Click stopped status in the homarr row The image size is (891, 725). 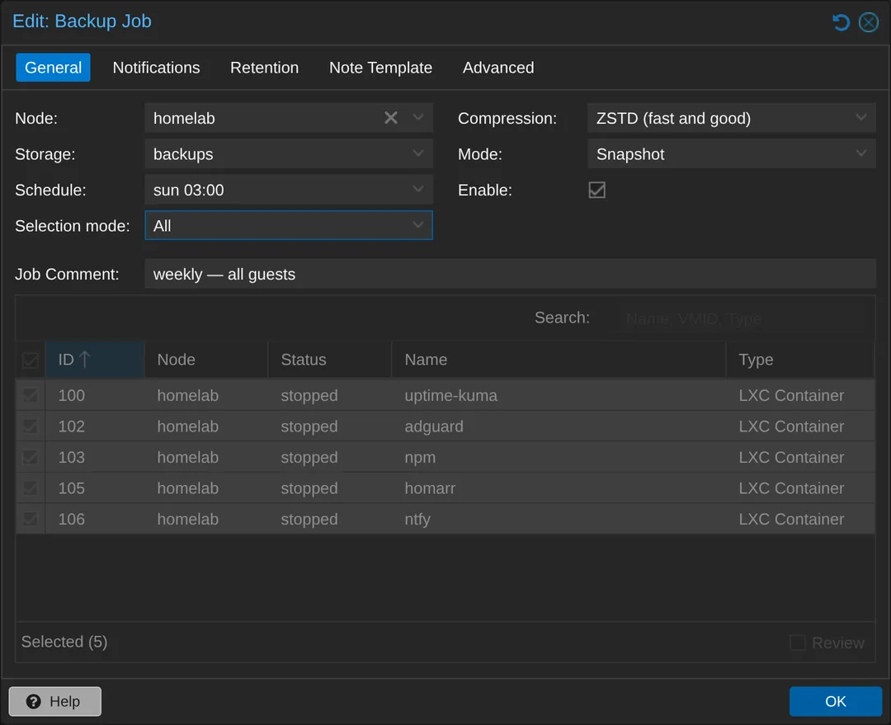tap(309, 488)
